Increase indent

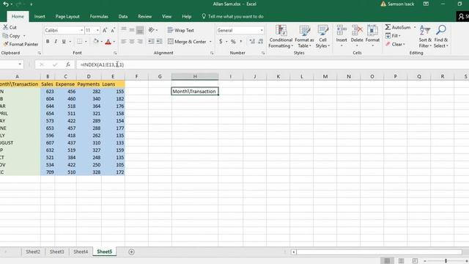tap(159, 42)
